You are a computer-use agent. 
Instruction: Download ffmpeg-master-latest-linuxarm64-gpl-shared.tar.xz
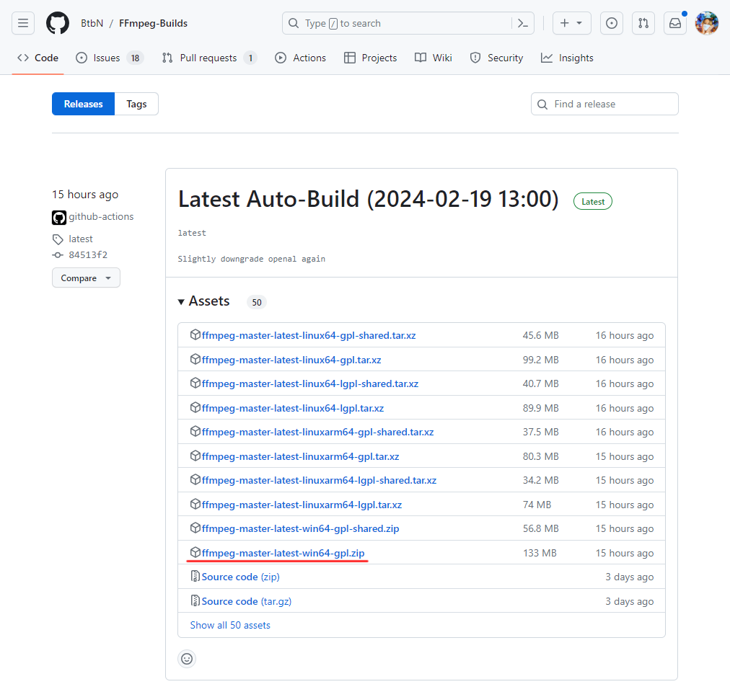coord(318,432)
